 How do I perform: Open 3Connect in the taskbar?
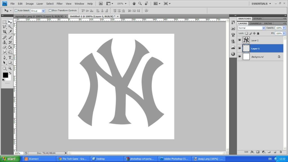[39, 159]
